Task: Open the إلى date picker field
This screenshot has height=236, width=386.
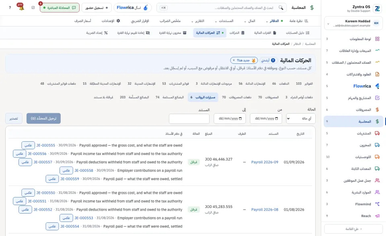Action: [x=230, y=118]
